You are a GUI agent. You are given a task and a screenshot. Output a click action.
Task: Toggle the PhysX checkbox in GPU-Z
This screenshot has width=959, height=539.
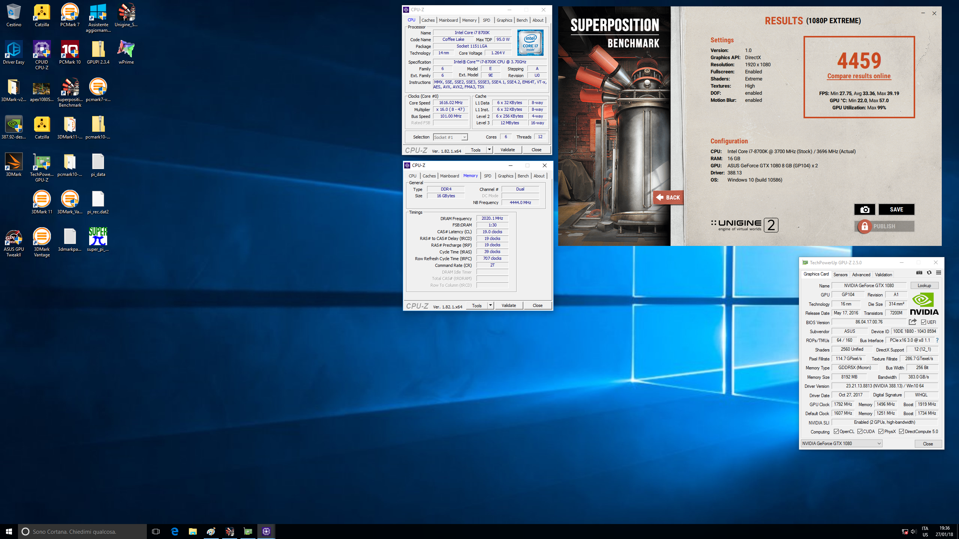coord(881,432)
